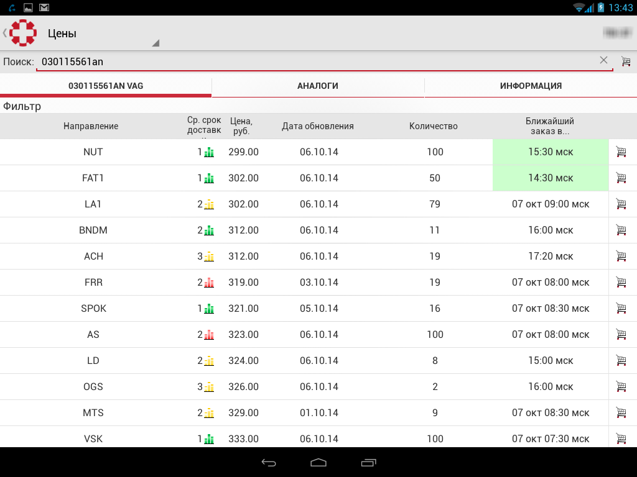
Task: Sort by Количество column header
Action: coord(434,126)
